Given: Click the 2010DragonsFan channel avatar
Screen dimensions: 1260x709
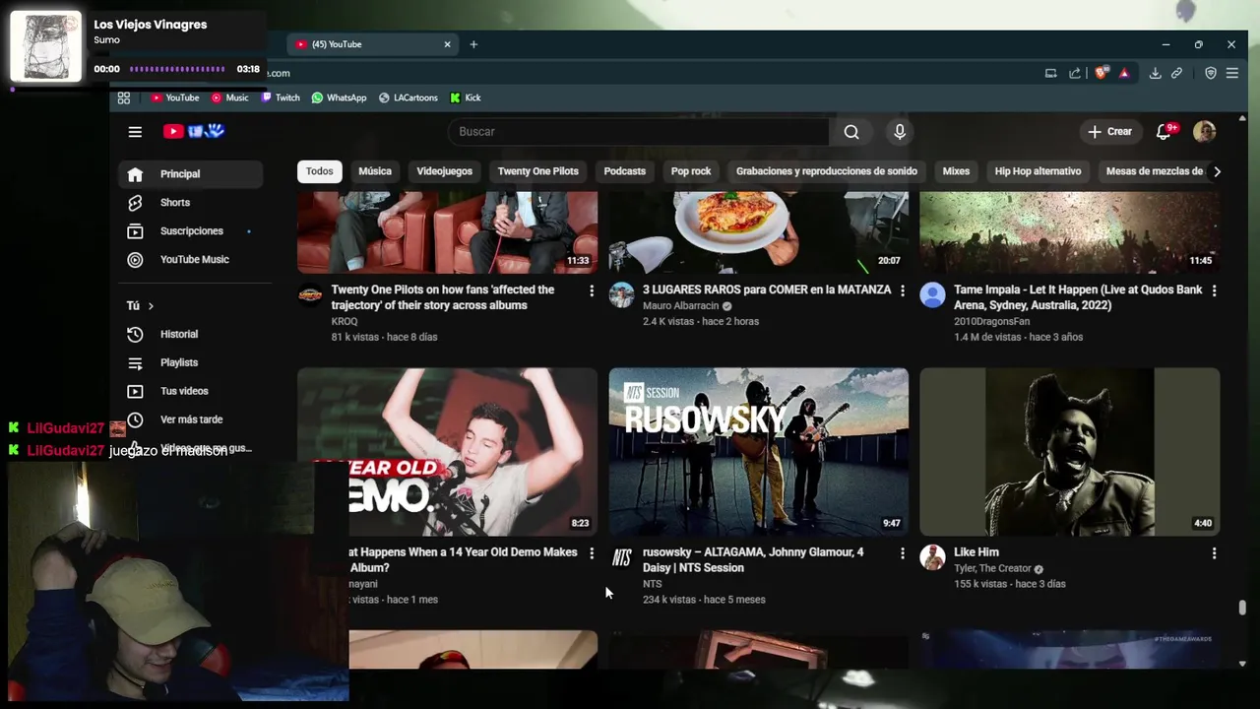Looking at the screenshot, I should pyautogui.click(x=932, y=294).
